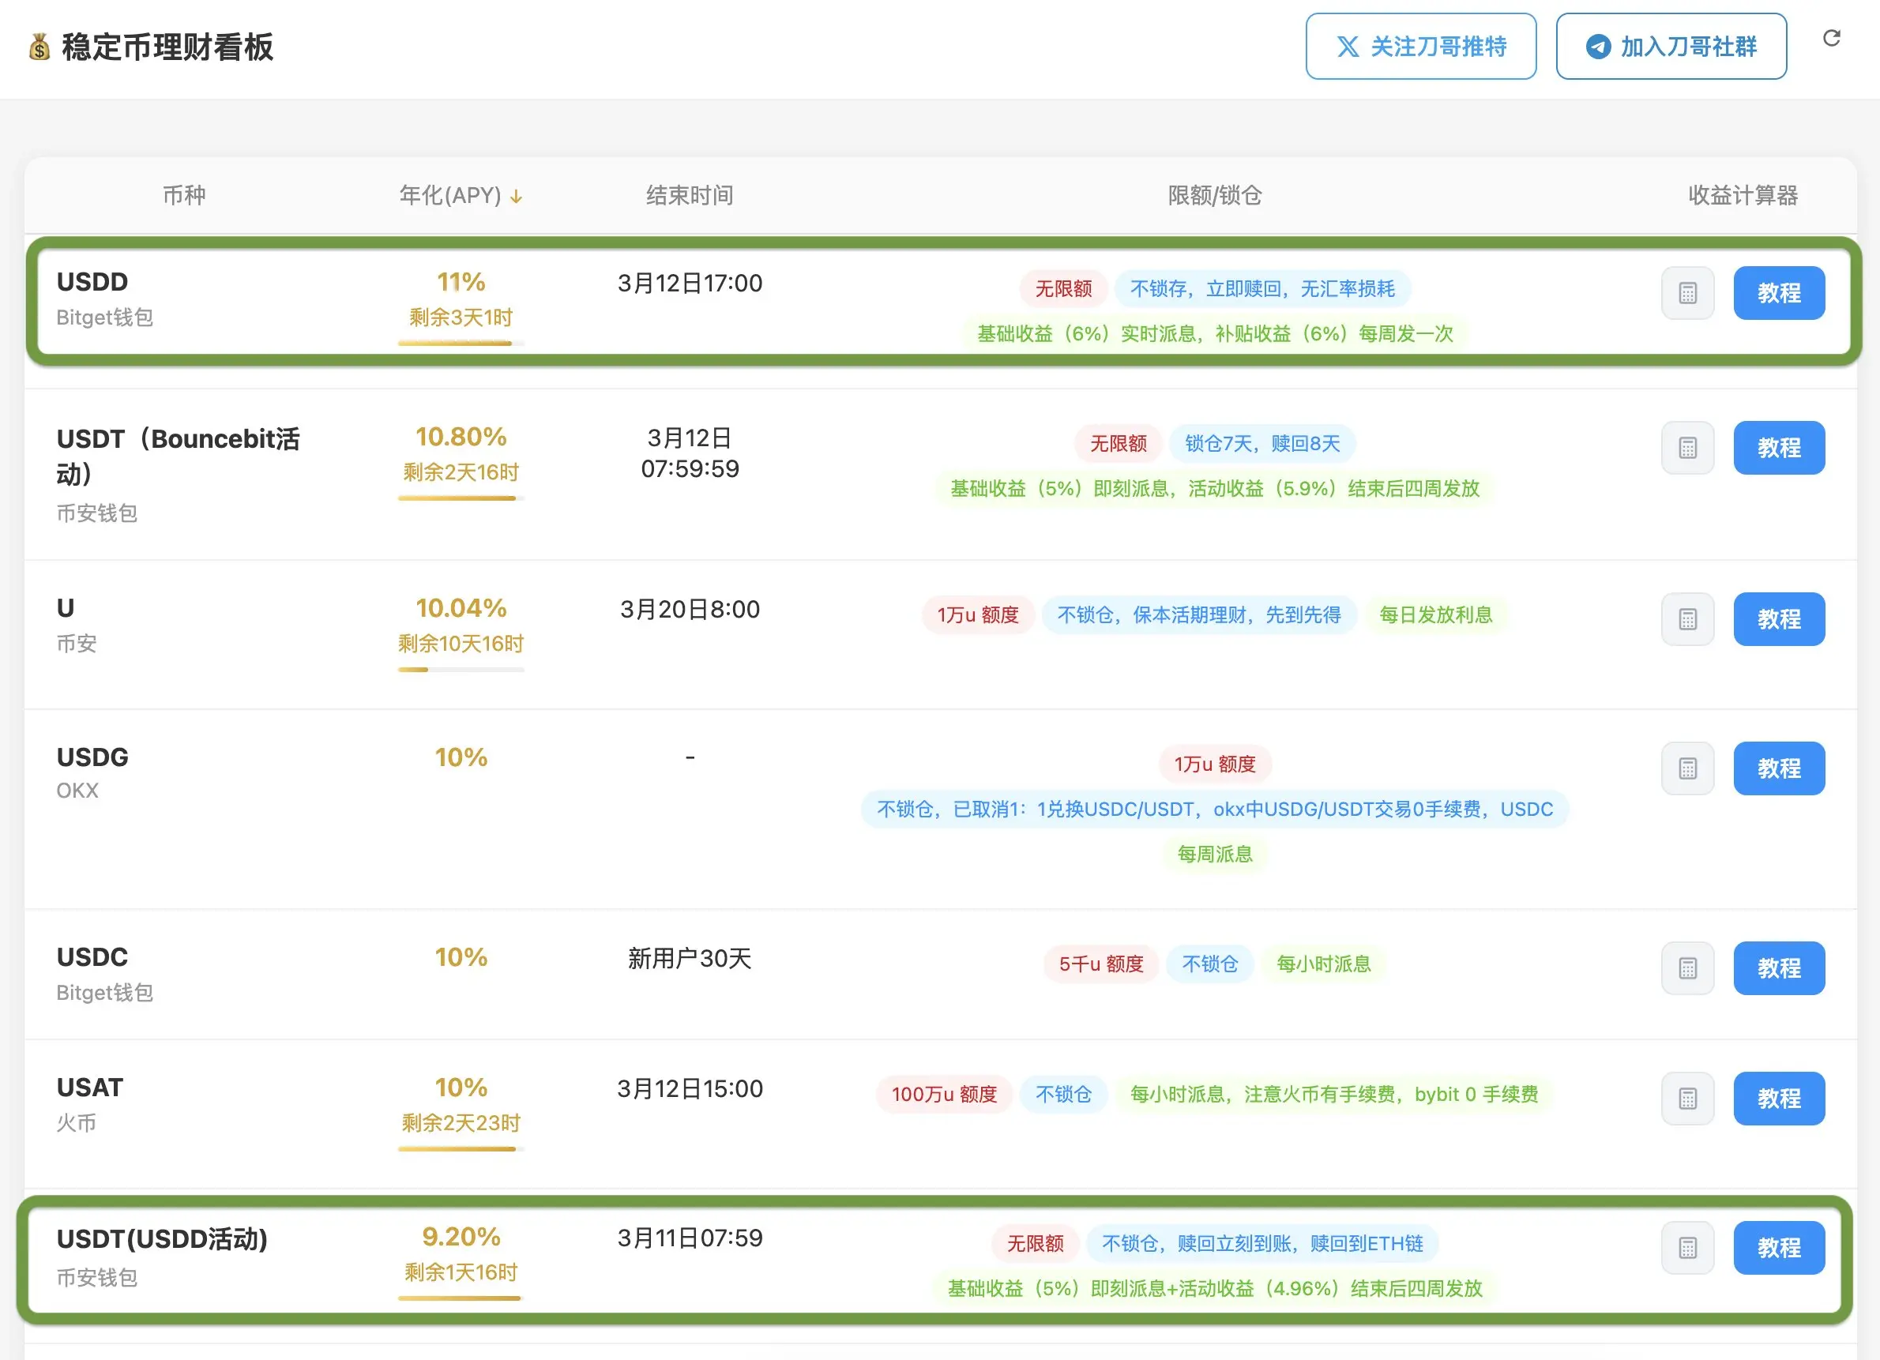Screen dimensions: 1880x1360
Task: Click the 稳定币理财看板 page title
Action: (x=167, y=47)
